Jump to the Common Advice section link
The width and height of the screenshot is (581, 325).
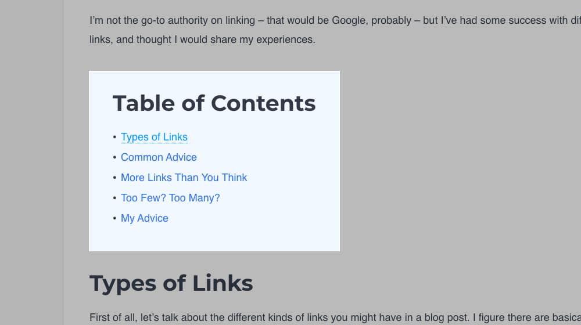tap(159, 157)
